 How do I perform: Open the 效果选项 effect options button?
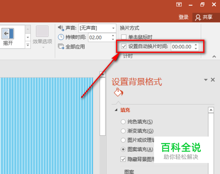tap(42, 37)
